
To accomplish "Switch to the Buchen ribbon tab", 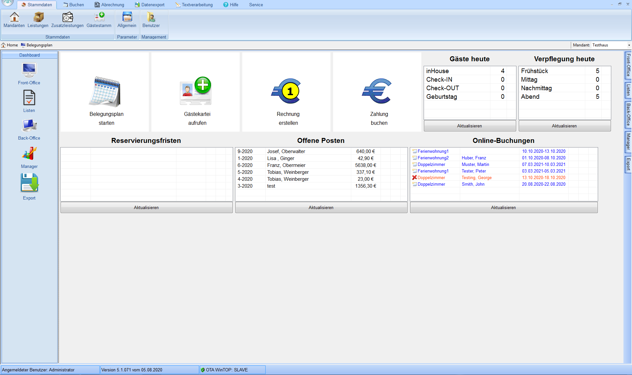I will point(73,5).
